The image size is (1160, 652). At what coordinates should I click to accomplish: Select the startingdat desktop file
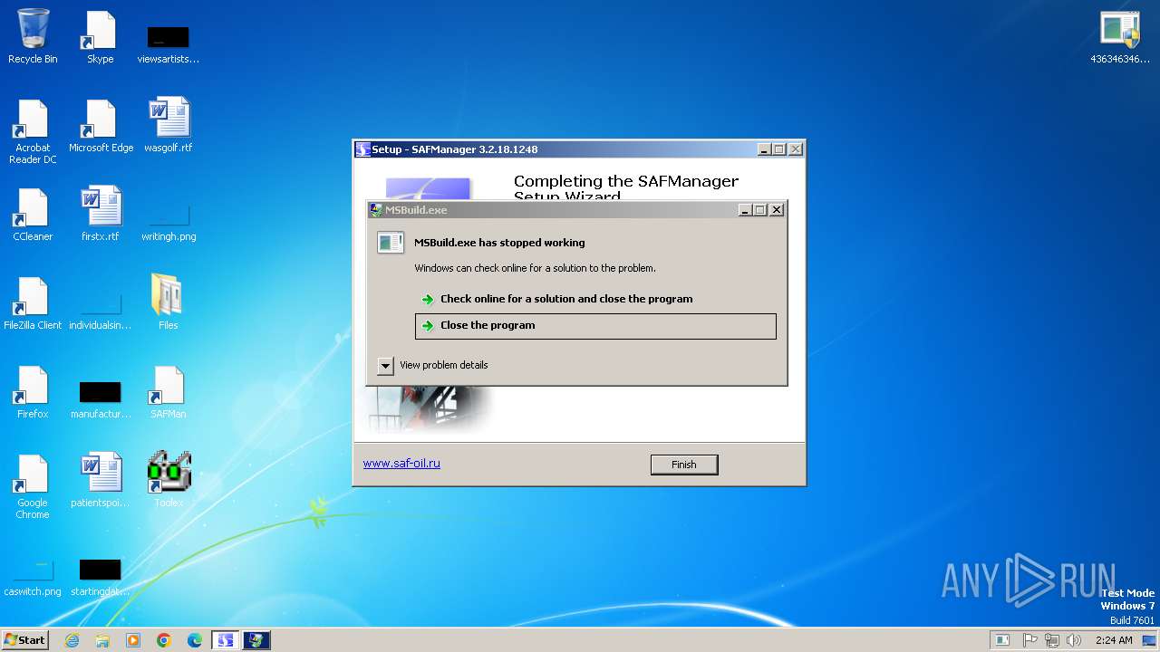[x=100, y=579]
